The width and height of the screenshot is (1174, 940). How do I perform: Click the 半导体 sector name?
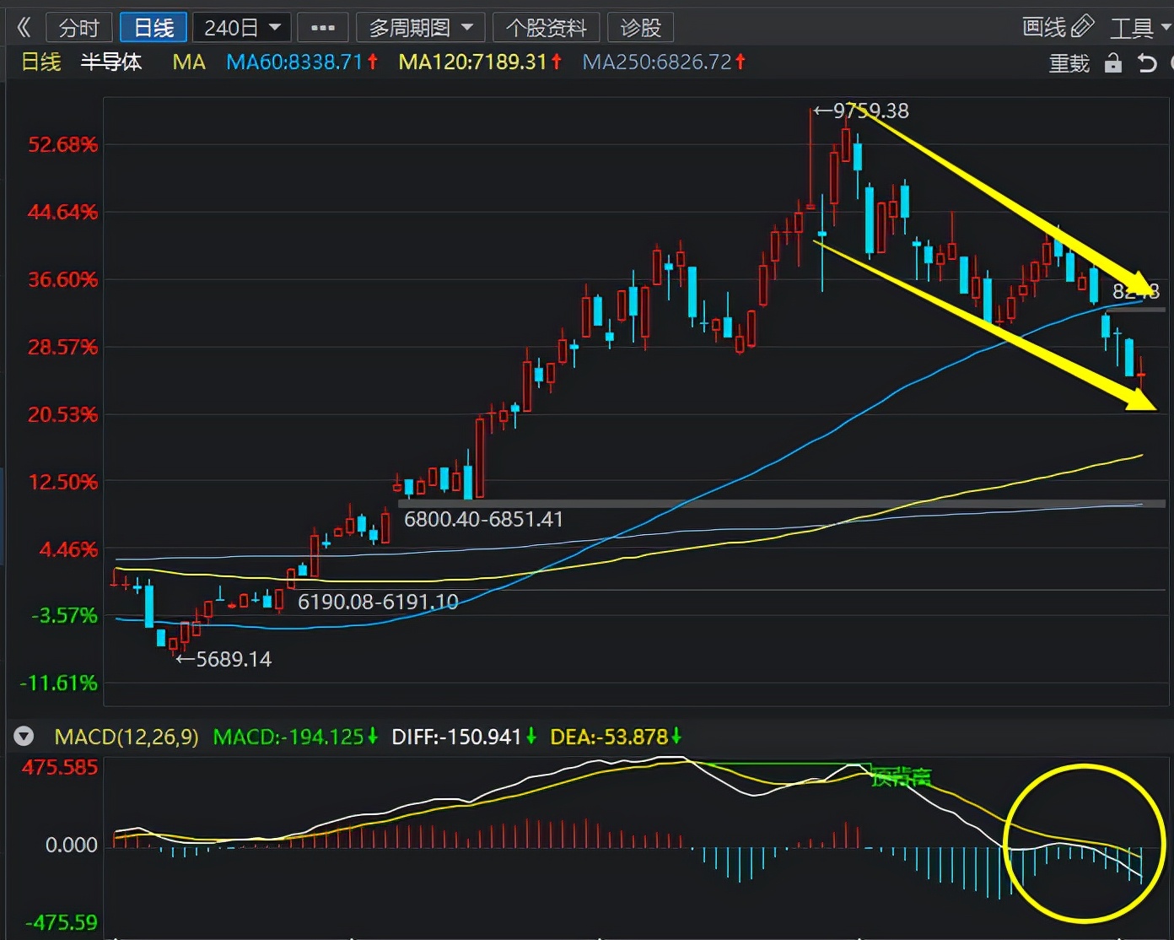coord(111,62)
